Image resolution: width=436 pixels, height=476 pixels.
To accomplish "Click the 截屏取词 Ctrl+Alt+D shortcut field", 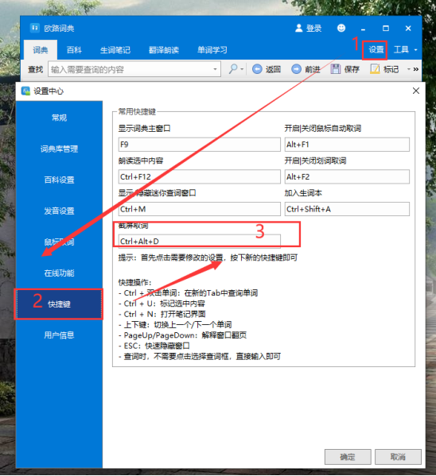I will pyautogui.click(x=199, y=241).
